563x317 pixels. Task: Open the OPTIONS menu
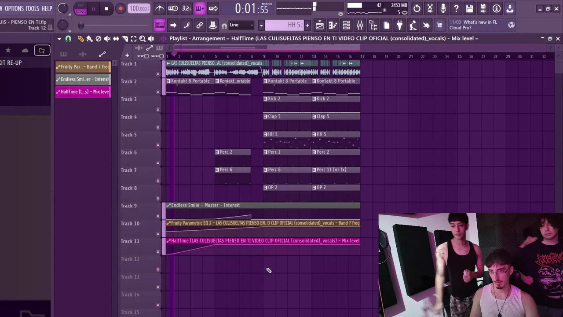click(x=14, y=8)
